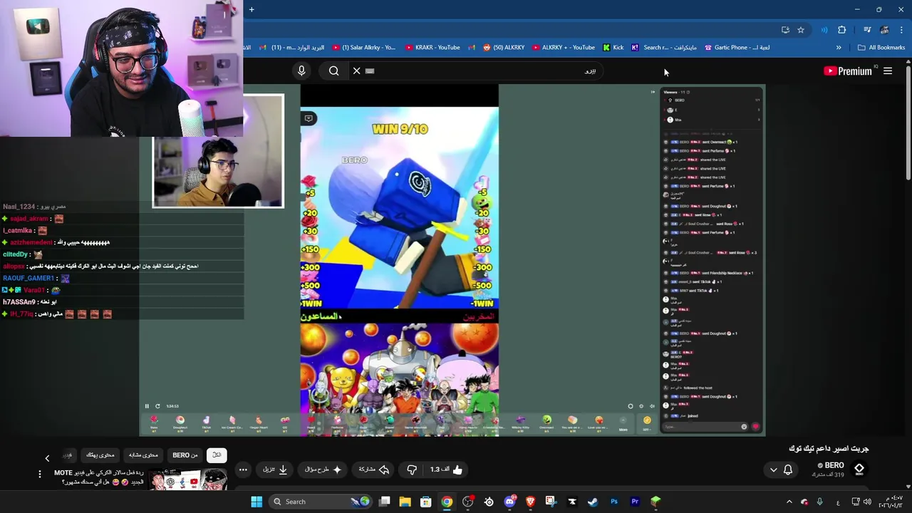
Task: Click the system tray microphone icon
Action: coord(819,502)
